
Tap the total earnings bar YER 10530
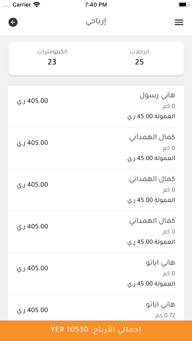[96, 330]
